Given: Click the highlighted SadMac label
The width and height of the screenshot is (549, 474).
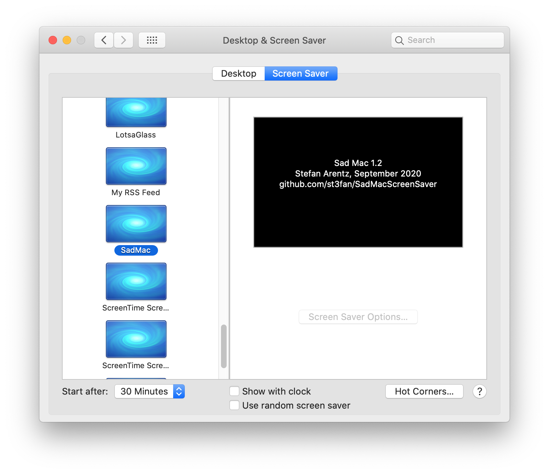Looking at the screenshot, I should click(136, 250).
